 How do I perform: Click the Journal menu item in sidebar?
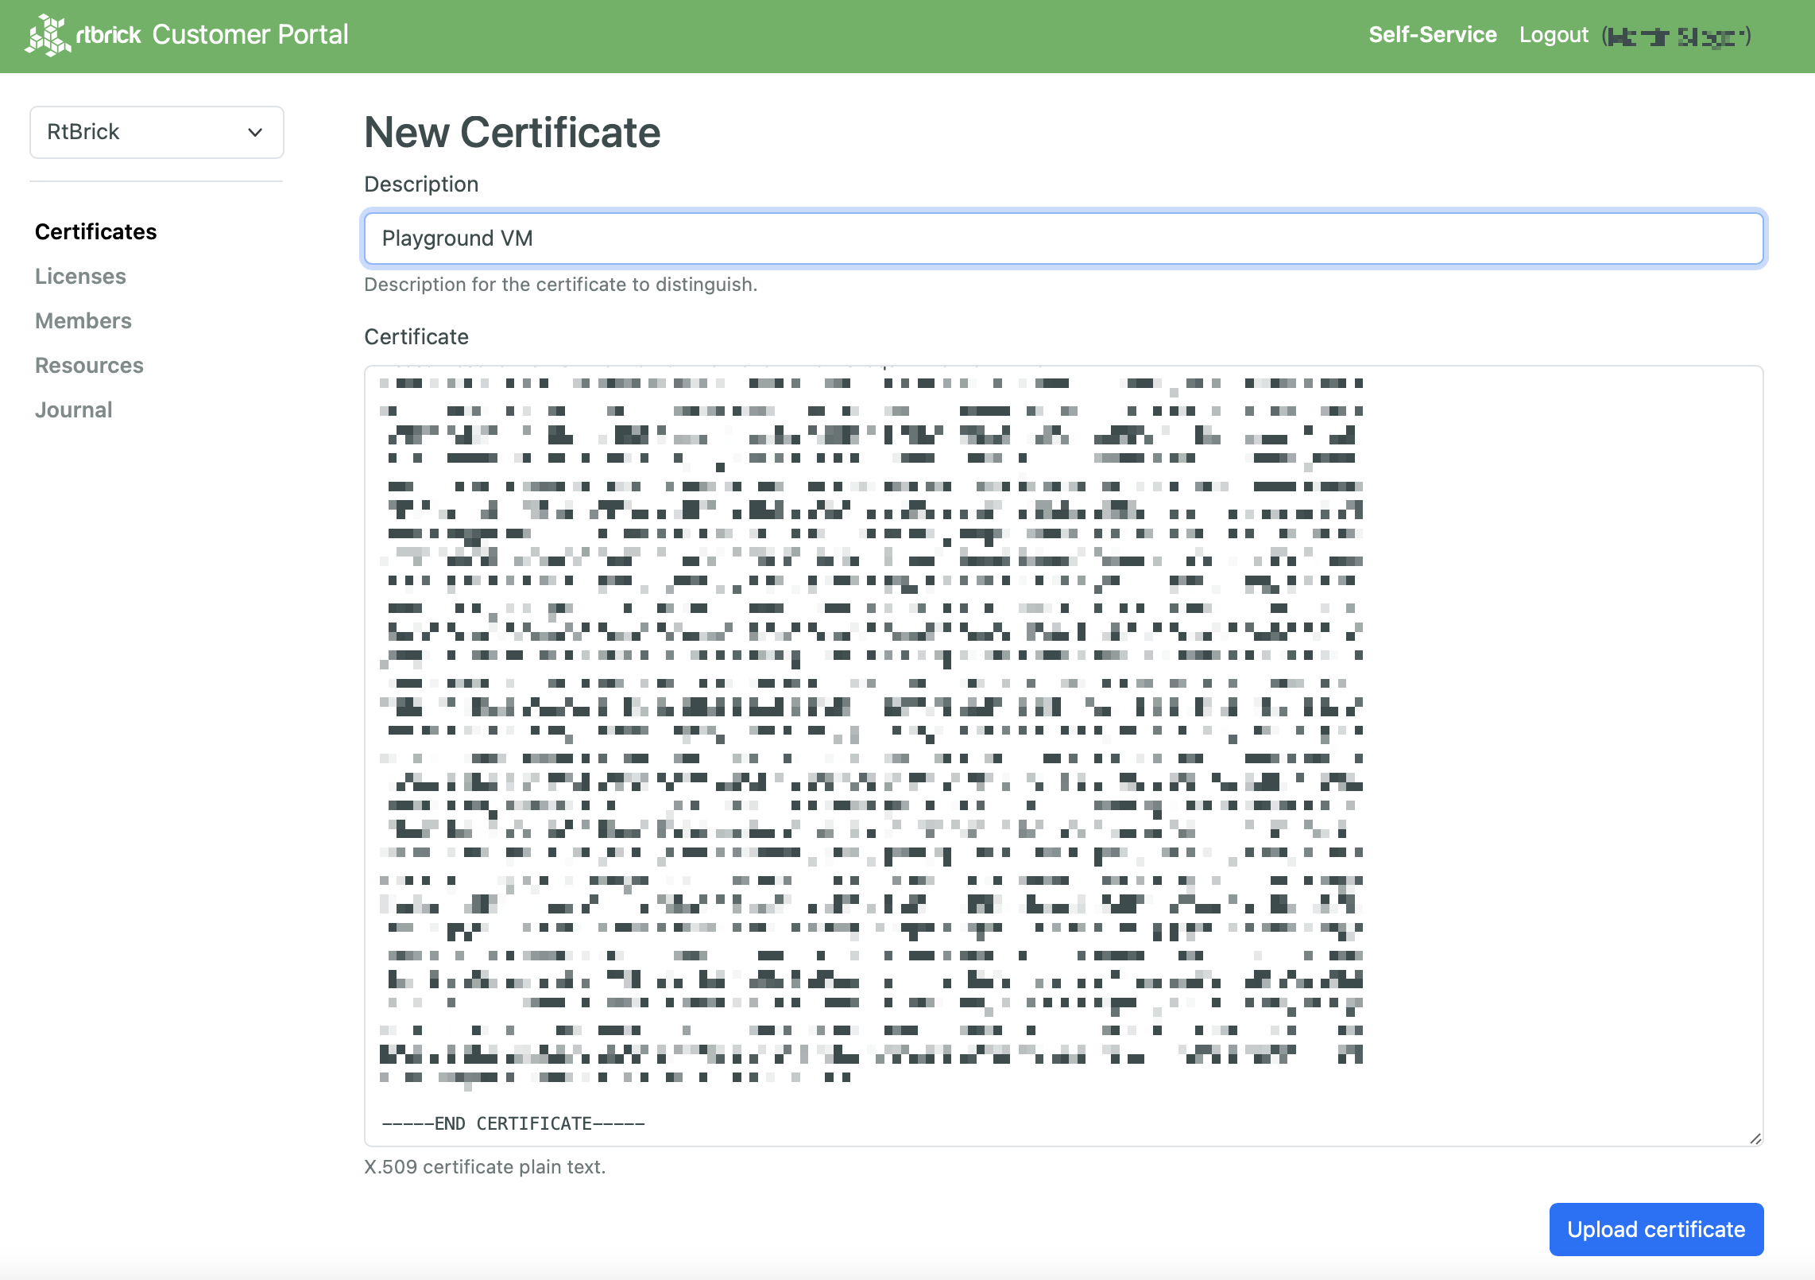[75, 409]
